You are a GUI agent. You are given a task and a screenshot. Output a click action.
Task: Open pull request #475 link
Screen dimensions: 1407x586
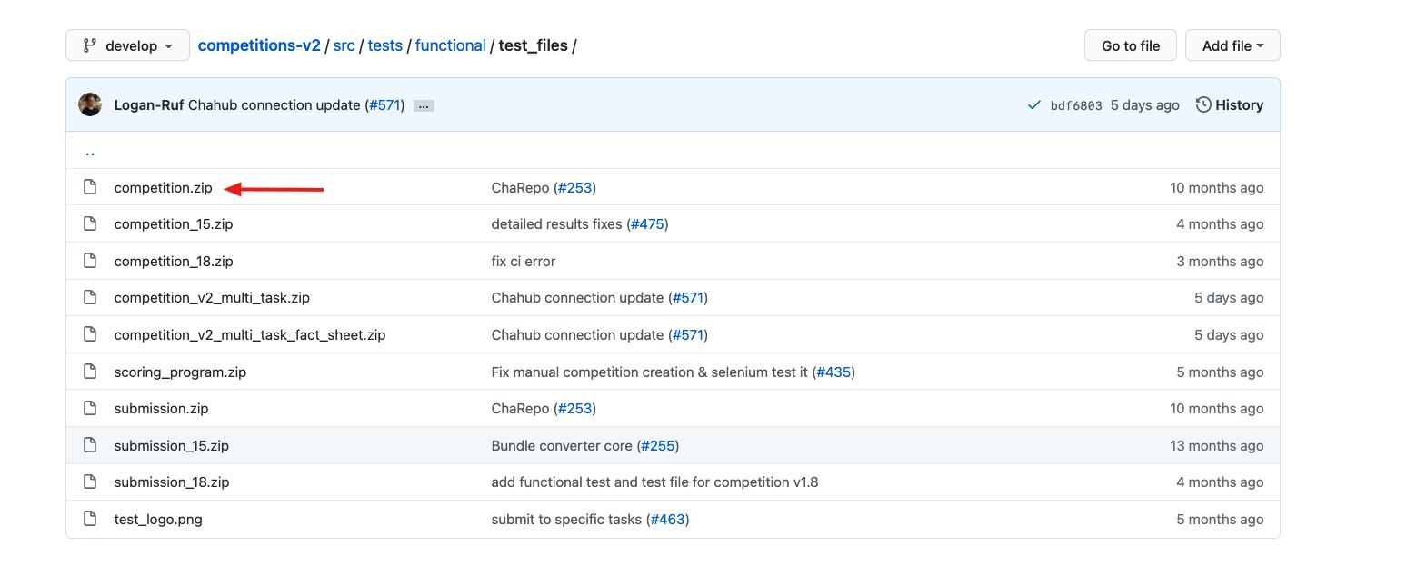[x=646, y=223]
